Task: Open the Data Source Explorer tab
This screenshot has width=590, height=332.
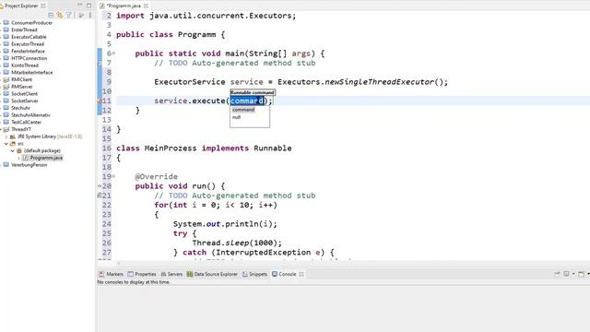Action: (x=212, y=274)
